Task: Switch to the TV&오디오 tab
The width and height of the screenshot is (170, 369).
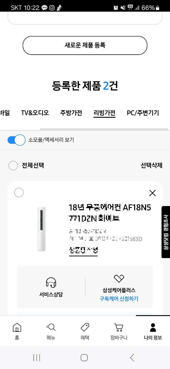Action: click(x=35, y=113)
